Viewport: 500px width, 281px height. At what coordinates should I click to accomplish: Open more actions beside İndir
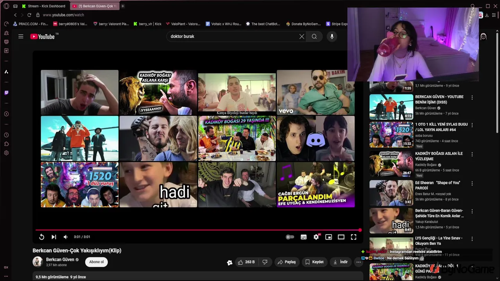358,262
